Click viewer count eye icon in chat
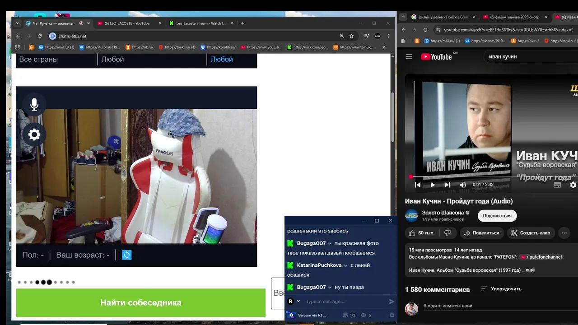This screenshot has width=578, height=325. [x=363, y=315]
